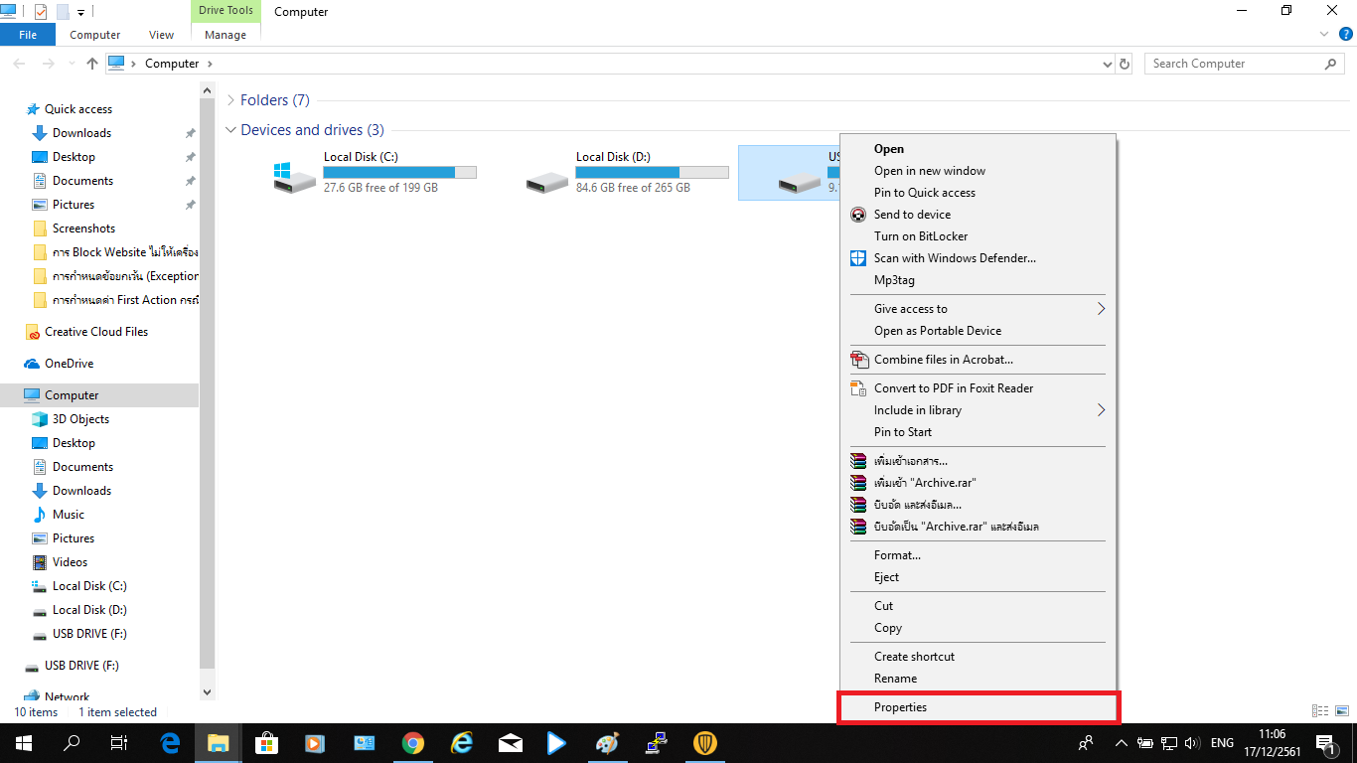Viewport: 1357px width, 763px height.
Task: Choose Properties from the context menu
Action: 900,707
